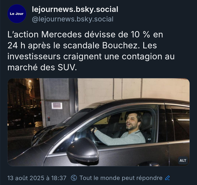
Task: Click the ALT badge on the photo
Action: 183,161
